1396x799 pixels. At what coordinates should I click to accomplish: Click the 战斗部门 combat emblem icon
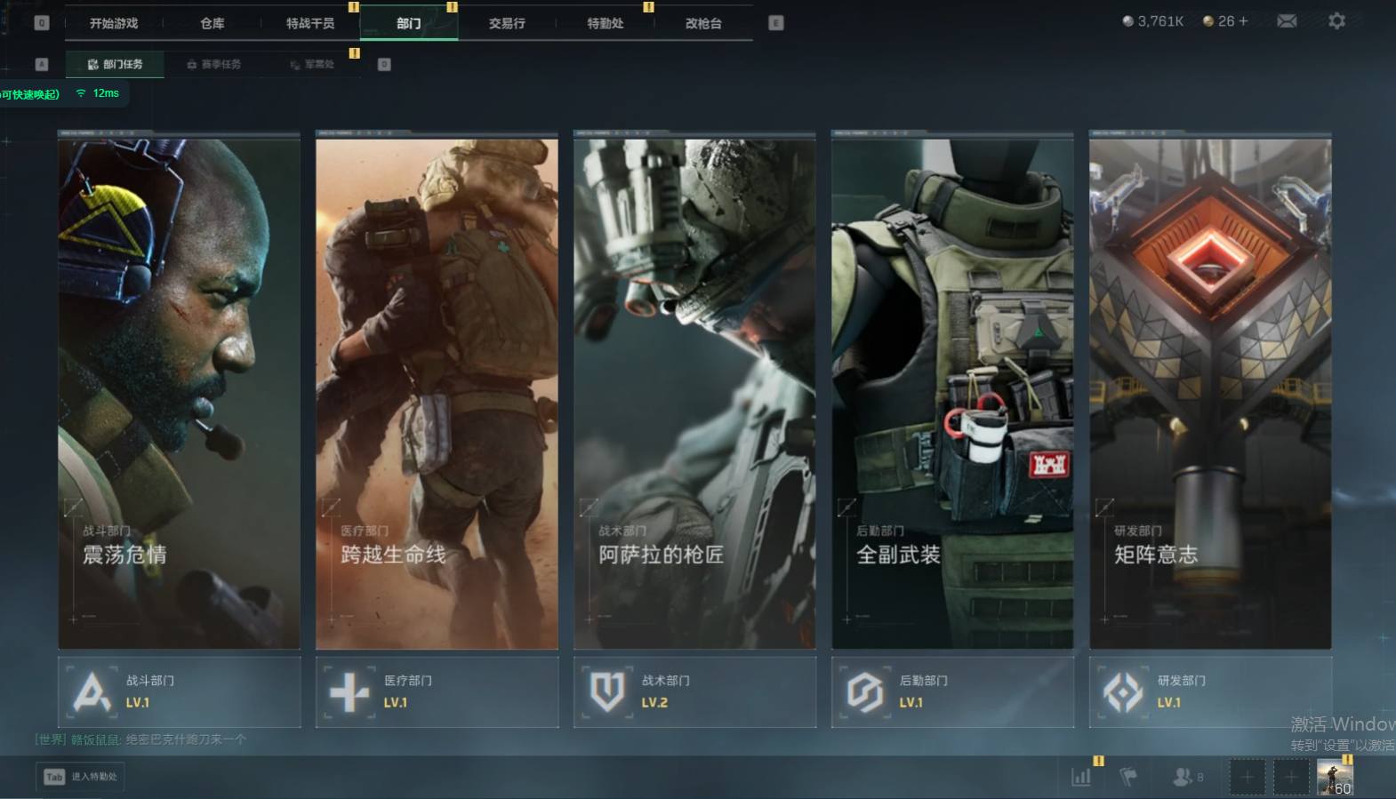[92, 691]
